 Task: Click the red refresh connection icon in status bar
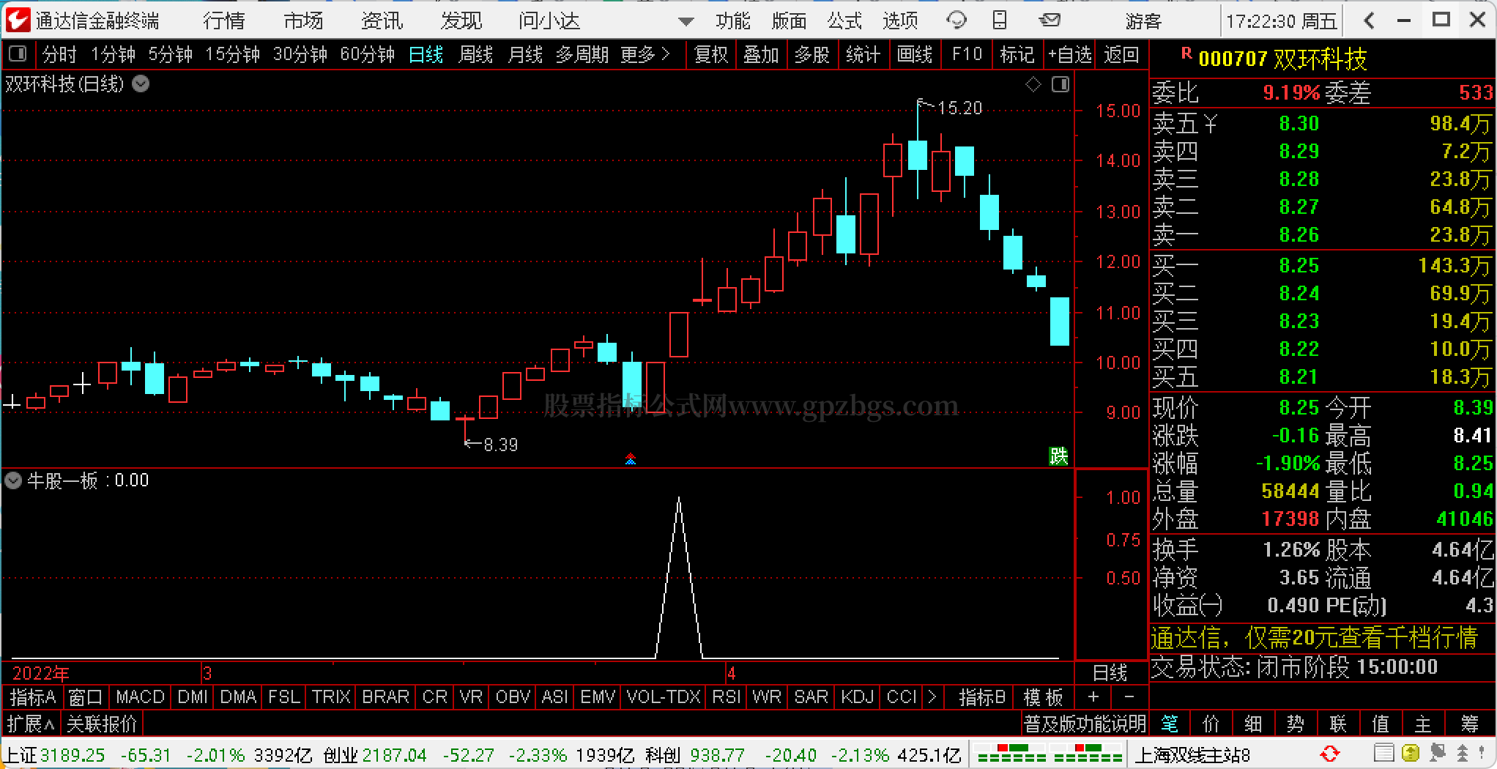[1329, 754]
